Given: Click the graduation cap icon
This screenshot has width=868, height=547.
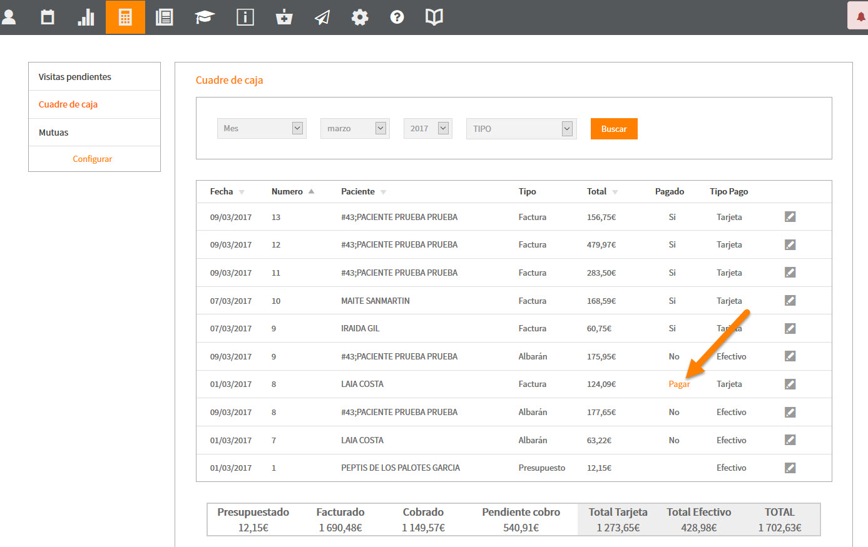Looking at the screenshot, I should tap(205, 17).
